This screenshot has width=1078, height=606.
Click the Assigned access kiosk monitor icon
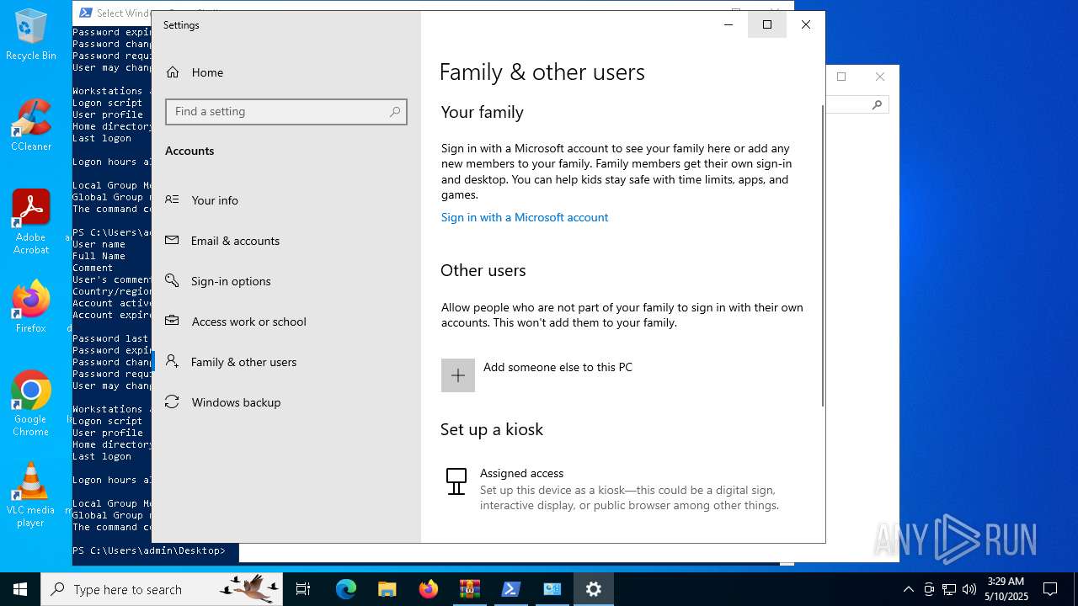tap(456, 481)
